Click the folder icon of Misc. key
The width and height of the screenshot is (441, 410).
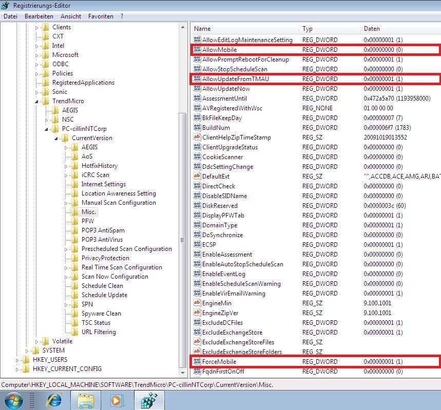pos(75,212)
